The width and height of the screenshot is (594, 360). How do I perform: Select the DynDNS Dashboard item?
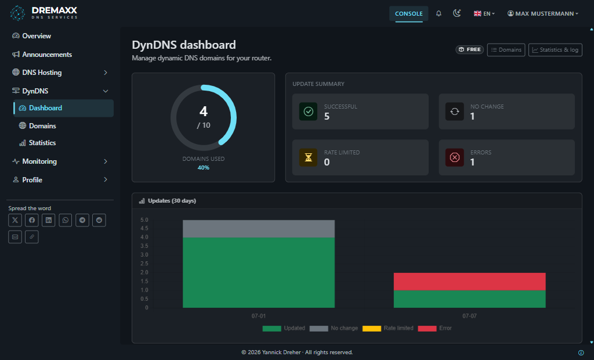pos(64,108)
